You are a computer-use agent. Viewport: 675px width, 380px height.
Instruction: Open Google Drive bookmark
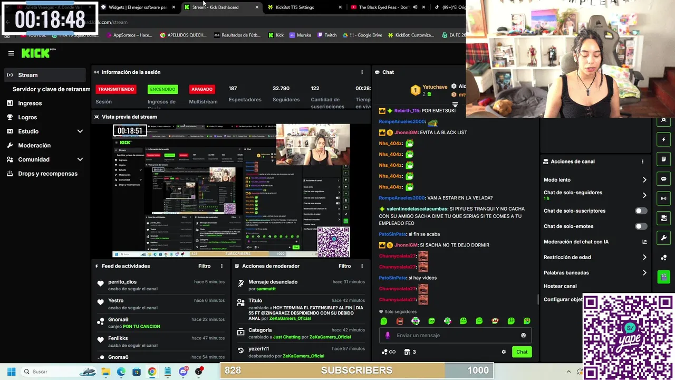point(362,35)
